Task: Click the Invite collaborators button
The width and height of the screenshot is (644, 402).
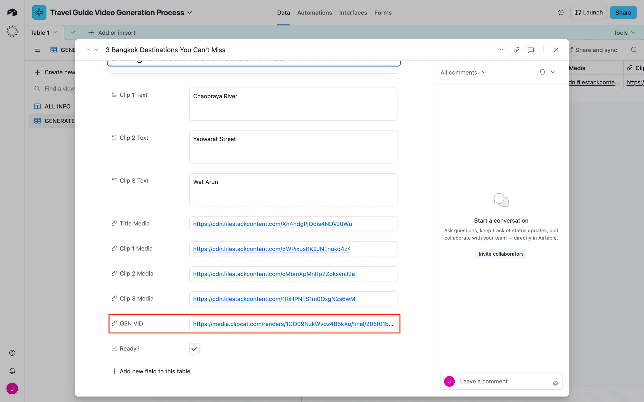Action: coord(501,254)
